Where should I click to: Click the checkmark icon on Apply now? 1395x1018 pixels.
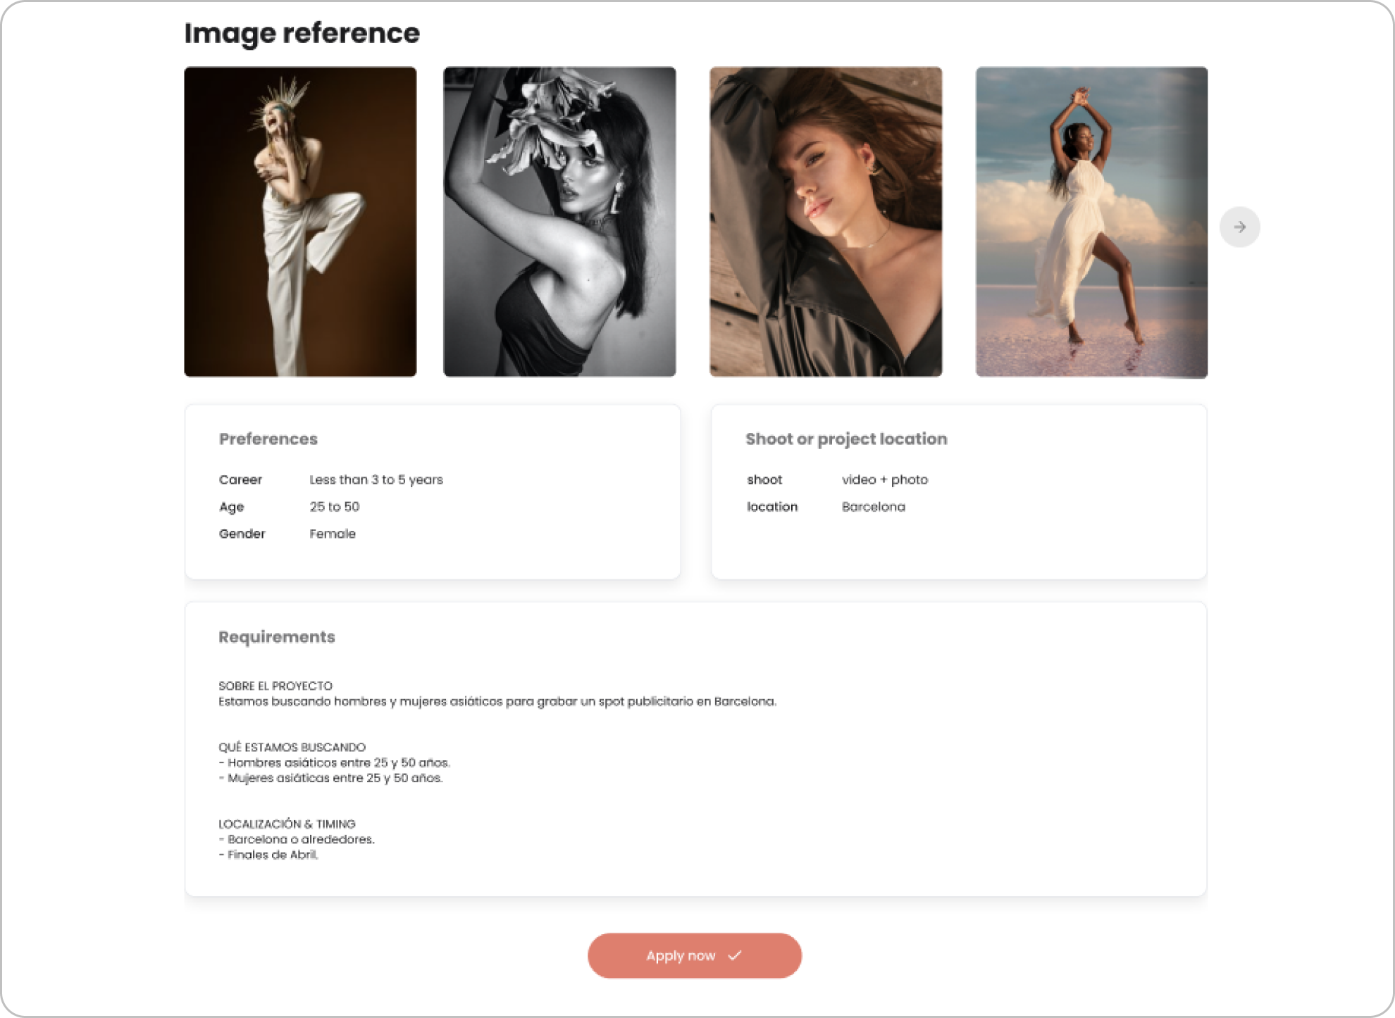click(x=735, y=955)
